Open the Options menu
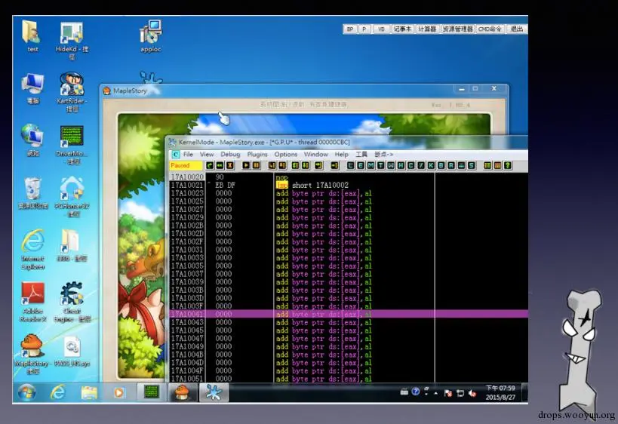 pyautogui.click(x=286, y=155)
